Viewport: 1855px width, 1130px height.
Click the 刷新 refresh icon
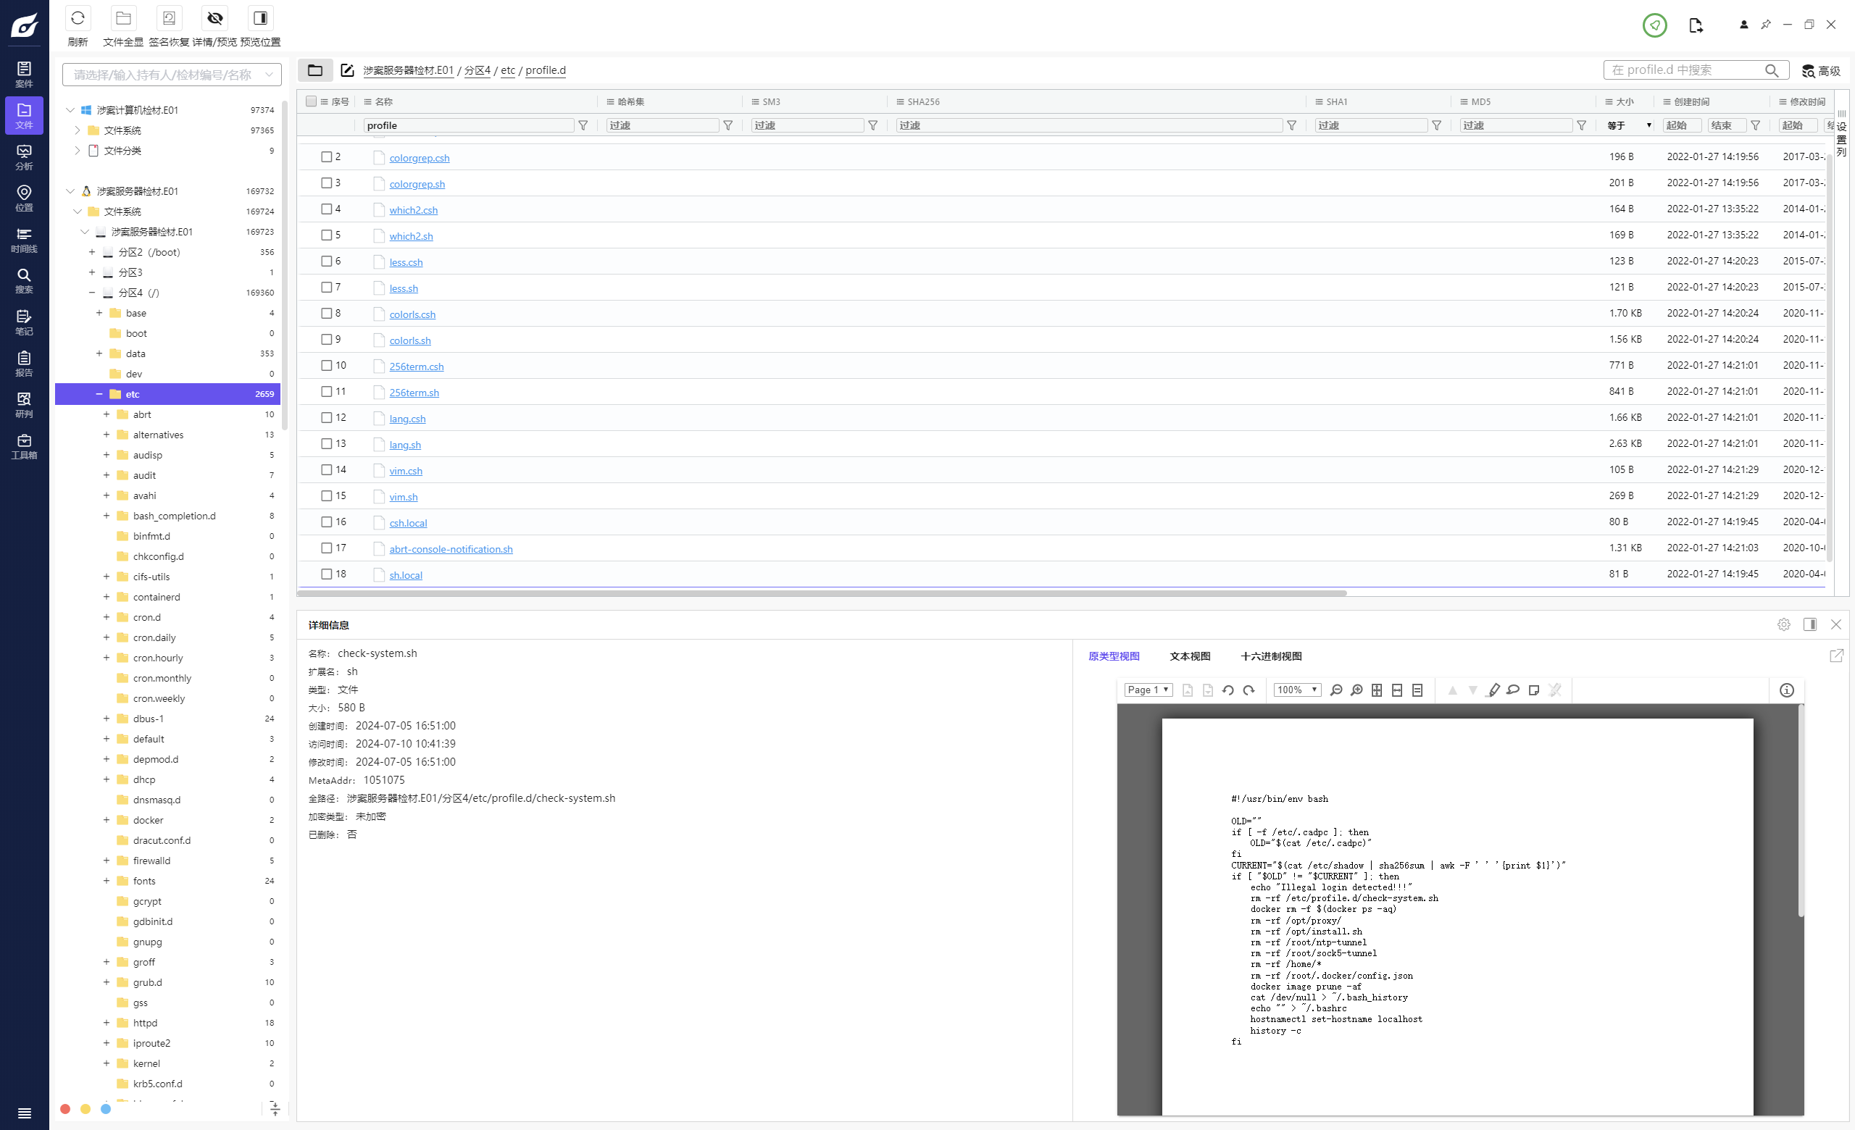[78, 18]
